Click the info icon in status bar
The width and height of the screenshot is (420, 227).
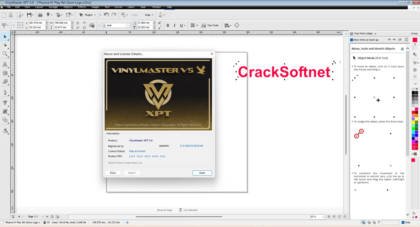(127, 222)
